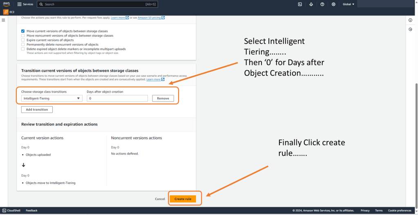Screen dimensions: 418x215
Task: Open the info panel icon on right edge
Action: click(410, 20)
